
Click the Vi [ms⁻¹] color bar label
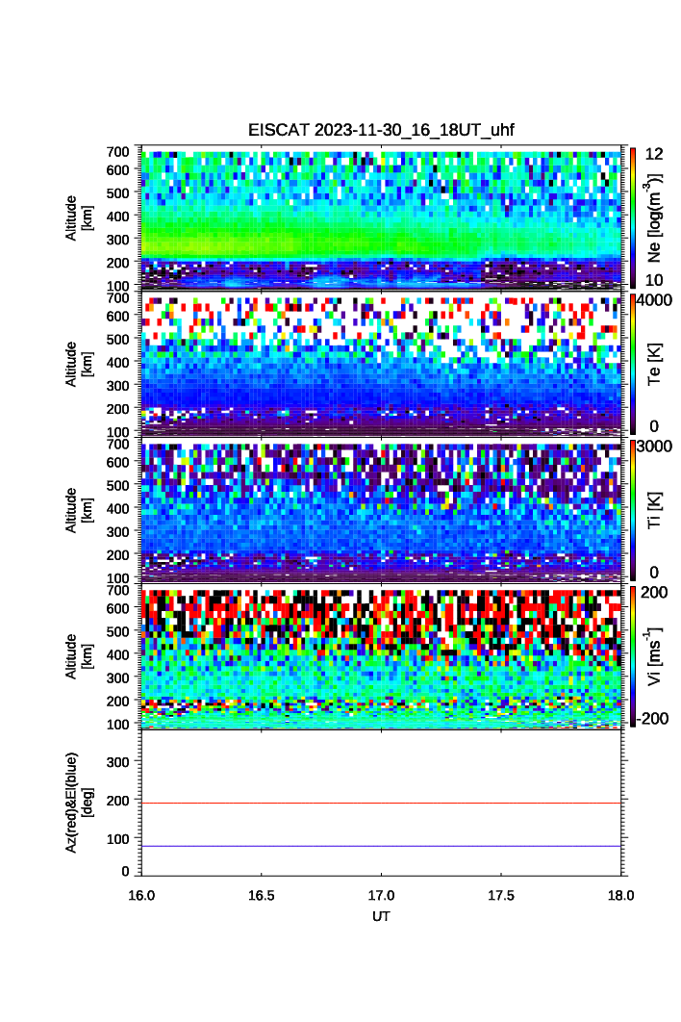[656, 654]
